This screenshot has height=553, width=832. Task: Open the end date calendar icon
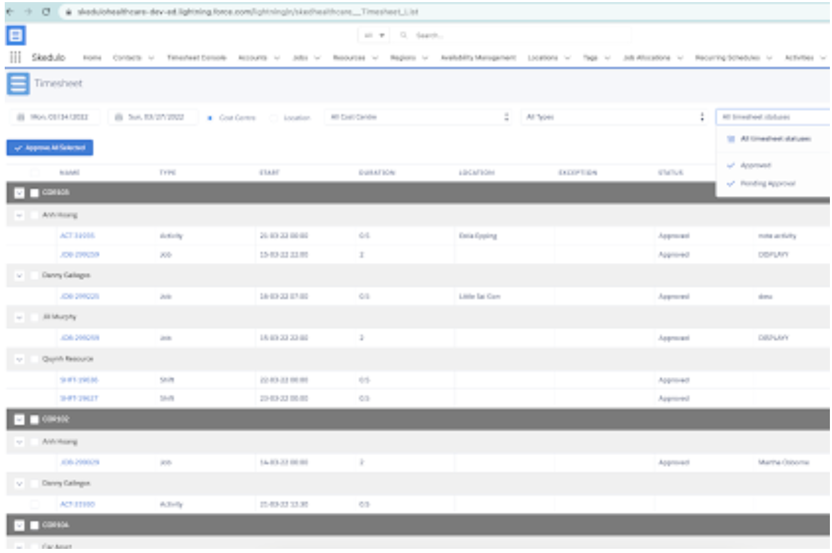[x=119, y=117]
